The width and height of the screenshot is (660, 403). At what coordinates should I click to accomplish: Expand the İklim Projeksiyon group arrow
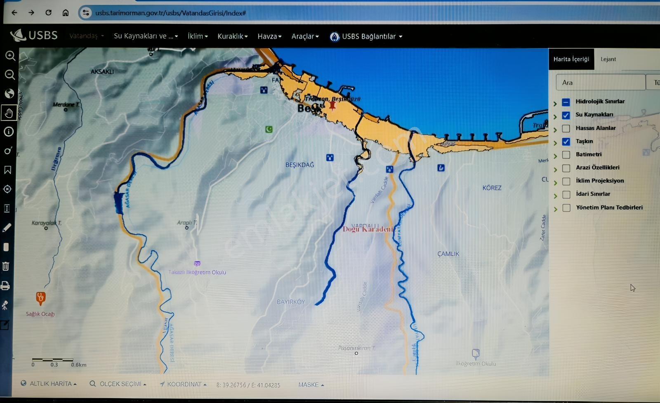coord(555,182)
